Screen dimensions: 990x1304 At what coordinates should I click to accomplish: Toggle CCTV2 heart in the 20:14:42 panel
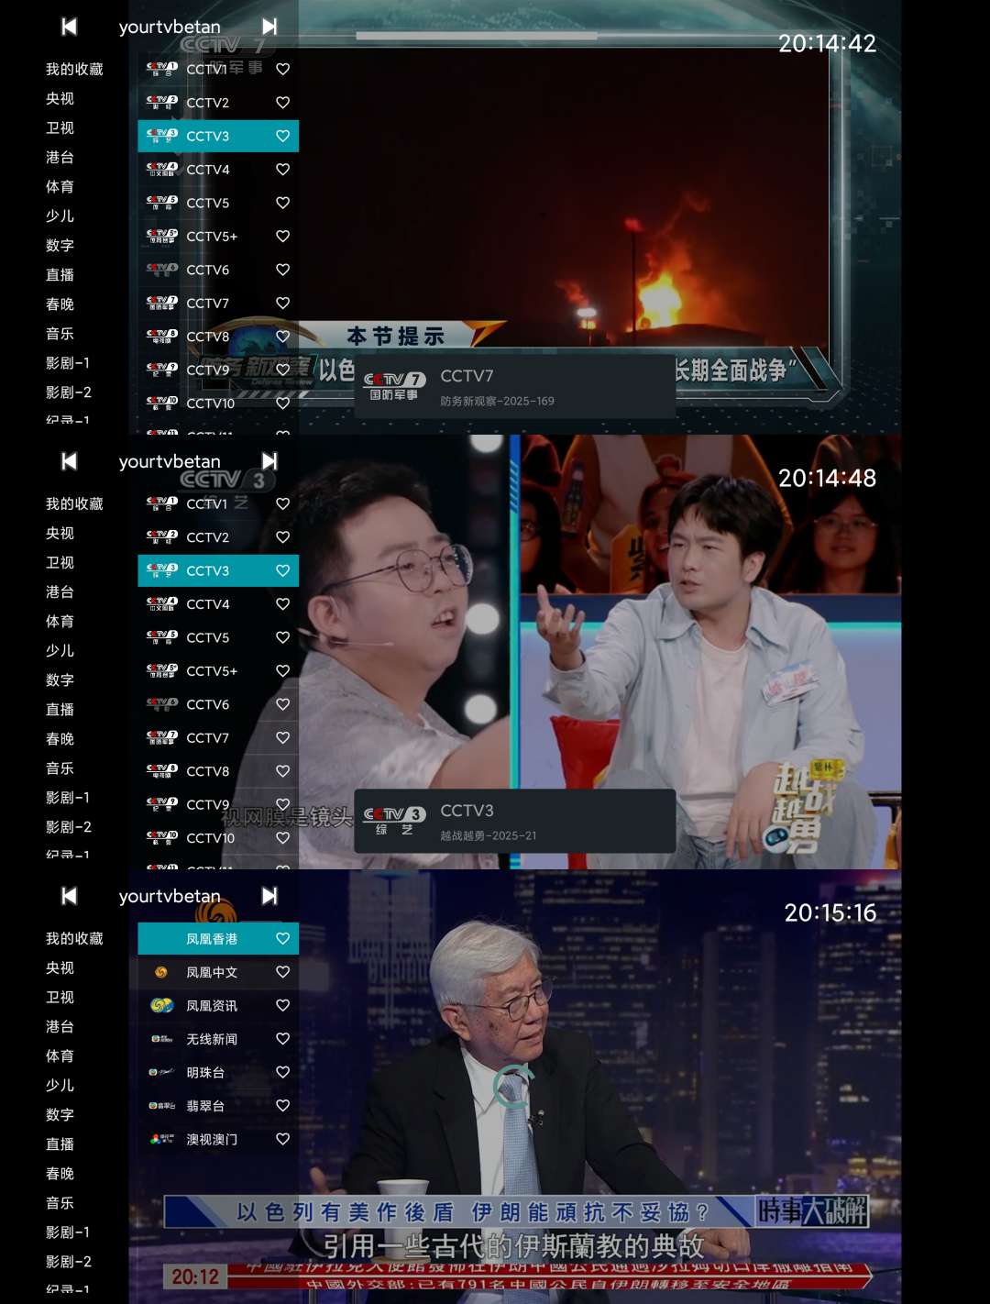[283, 103]
